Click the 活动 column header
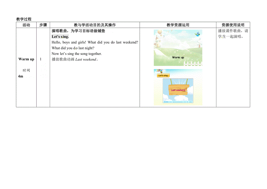Viewport: 267px width, 189px height. 26,25
